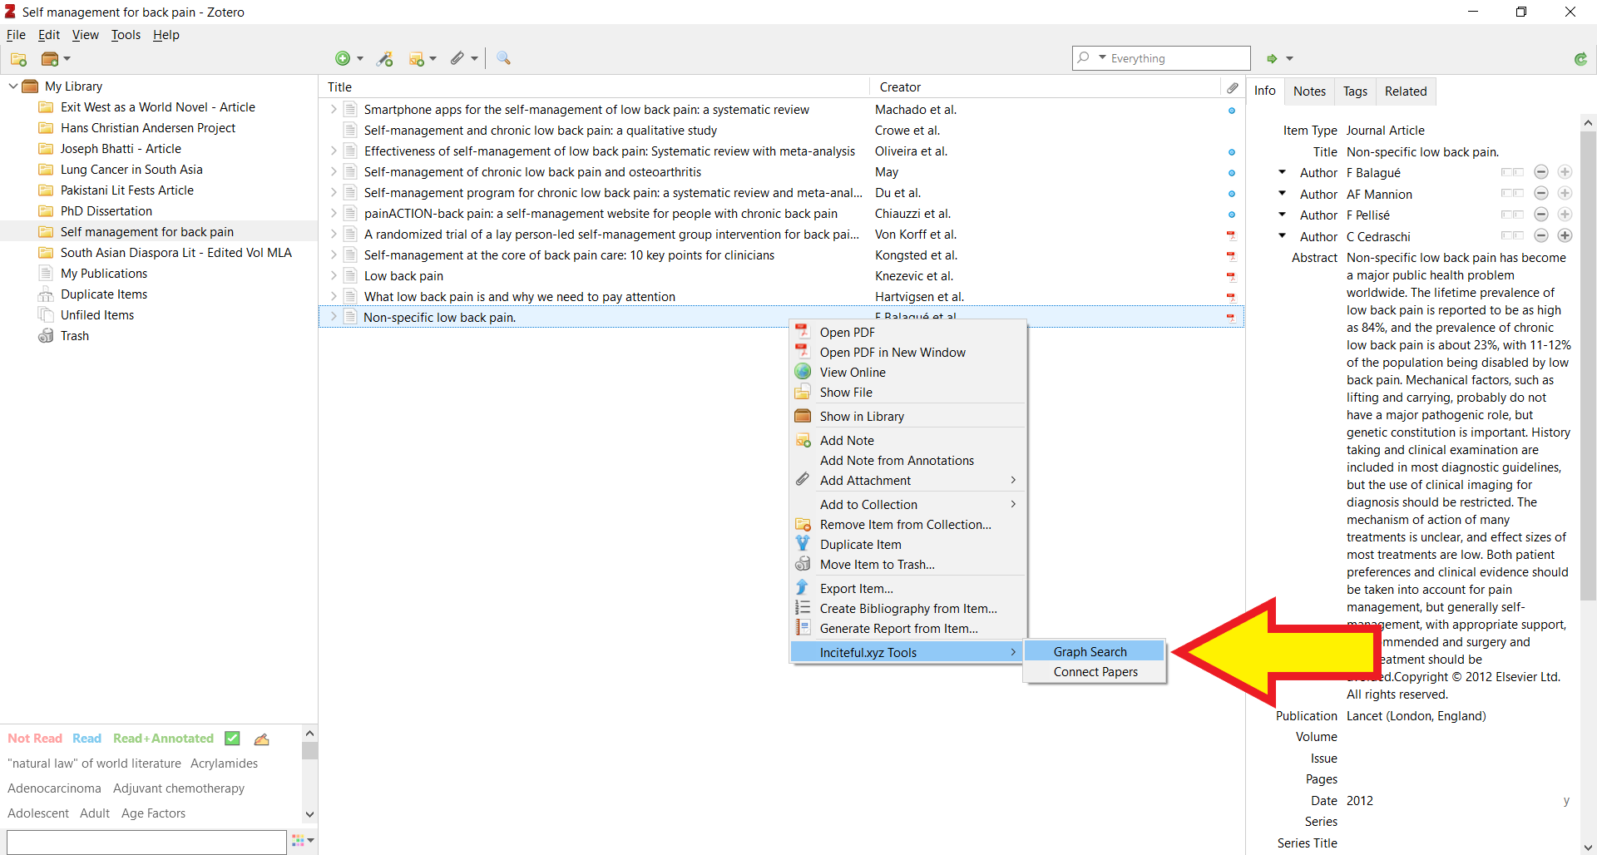
Task: Click the New Library icon in toolbar
Action: pyautogui.click(x=50, y=59)
